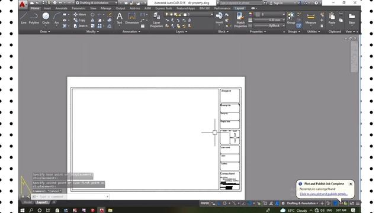Open the Layout ribbon tab
Image resolution: width=379 pixels, height=213 pixels.
tap(239, 8)
